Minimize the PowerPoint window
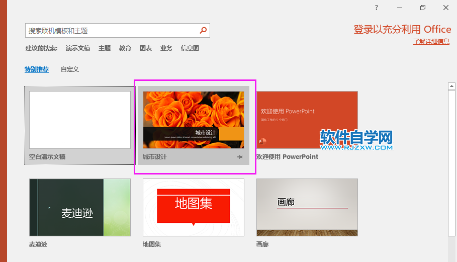This screenshot has height=262, width=457. pyautogui.click(x=400, y=8)
